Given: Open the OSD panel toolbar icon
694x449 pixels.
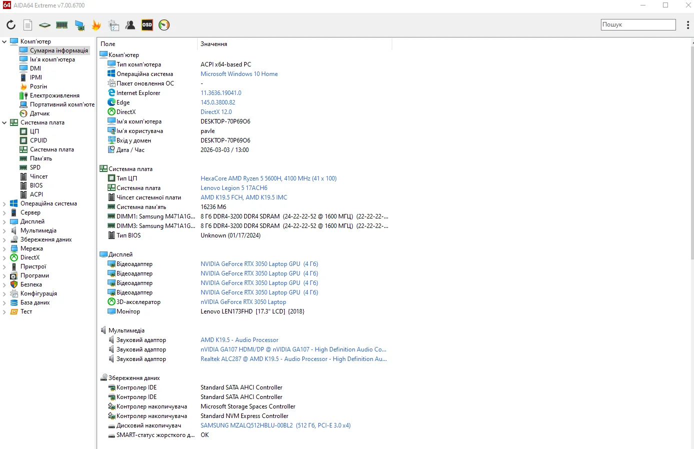Looking at the screenshot, I should click(x=147, y=25).
